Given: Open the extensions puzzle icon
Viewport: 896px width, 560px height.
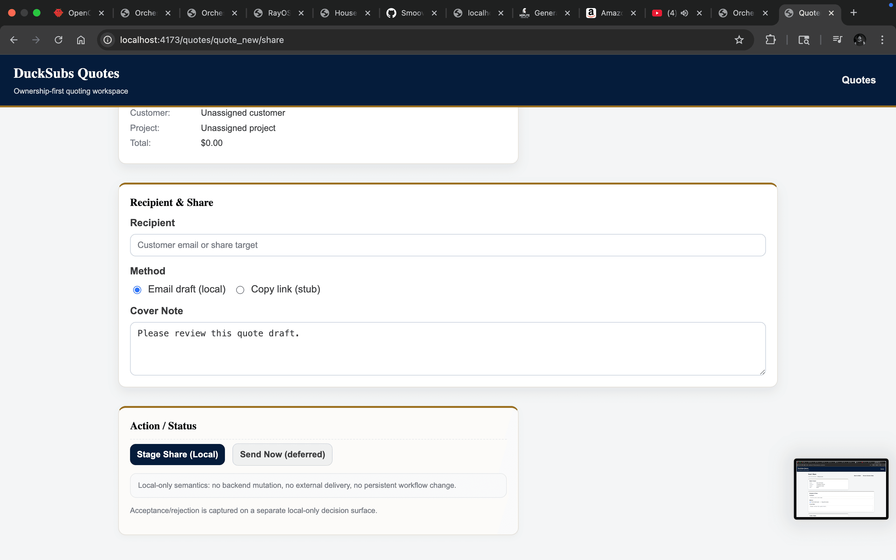Looking at the screenshot, I should [771, 40].
